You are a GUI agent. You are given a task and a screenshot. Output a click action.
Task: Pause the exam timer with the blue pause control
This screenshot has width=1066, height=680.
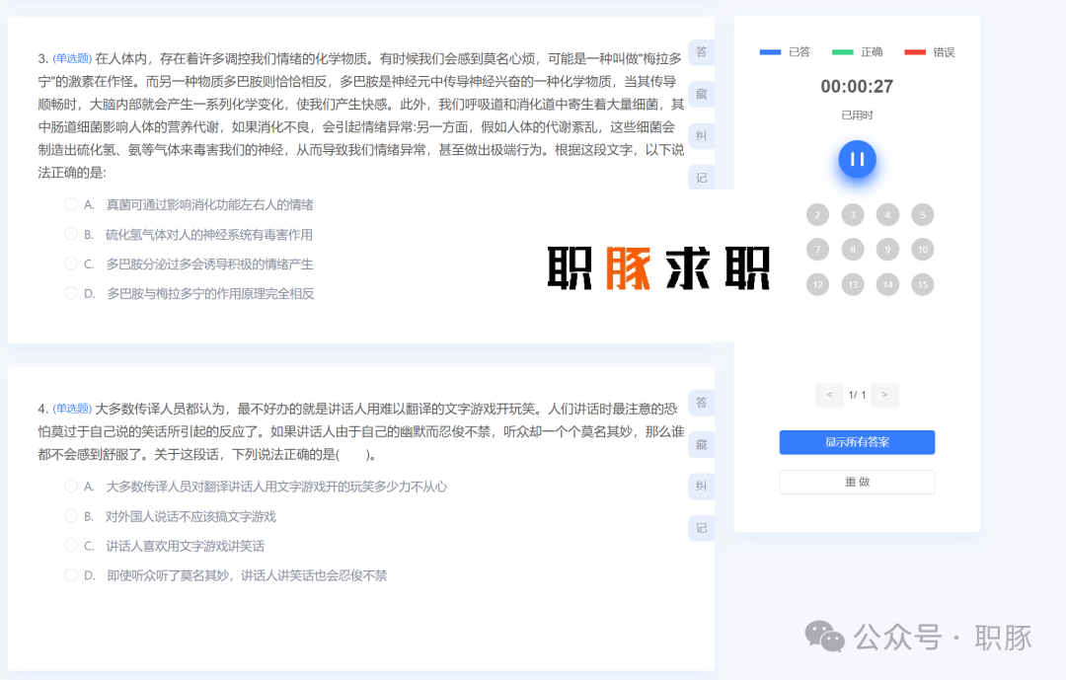(856, 159)
